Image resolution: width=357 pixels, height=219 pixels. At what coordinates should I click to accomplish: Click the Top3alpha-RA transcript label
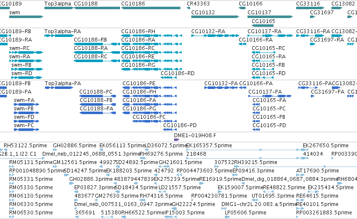click(63, 31)
